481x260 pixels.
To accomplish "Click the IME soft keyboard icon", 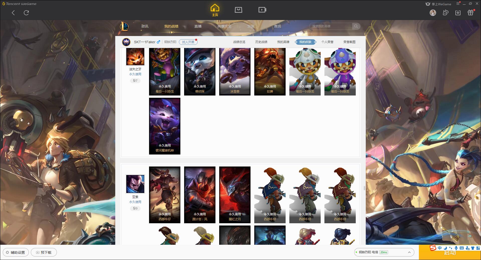I will click(x=462, y=248).
